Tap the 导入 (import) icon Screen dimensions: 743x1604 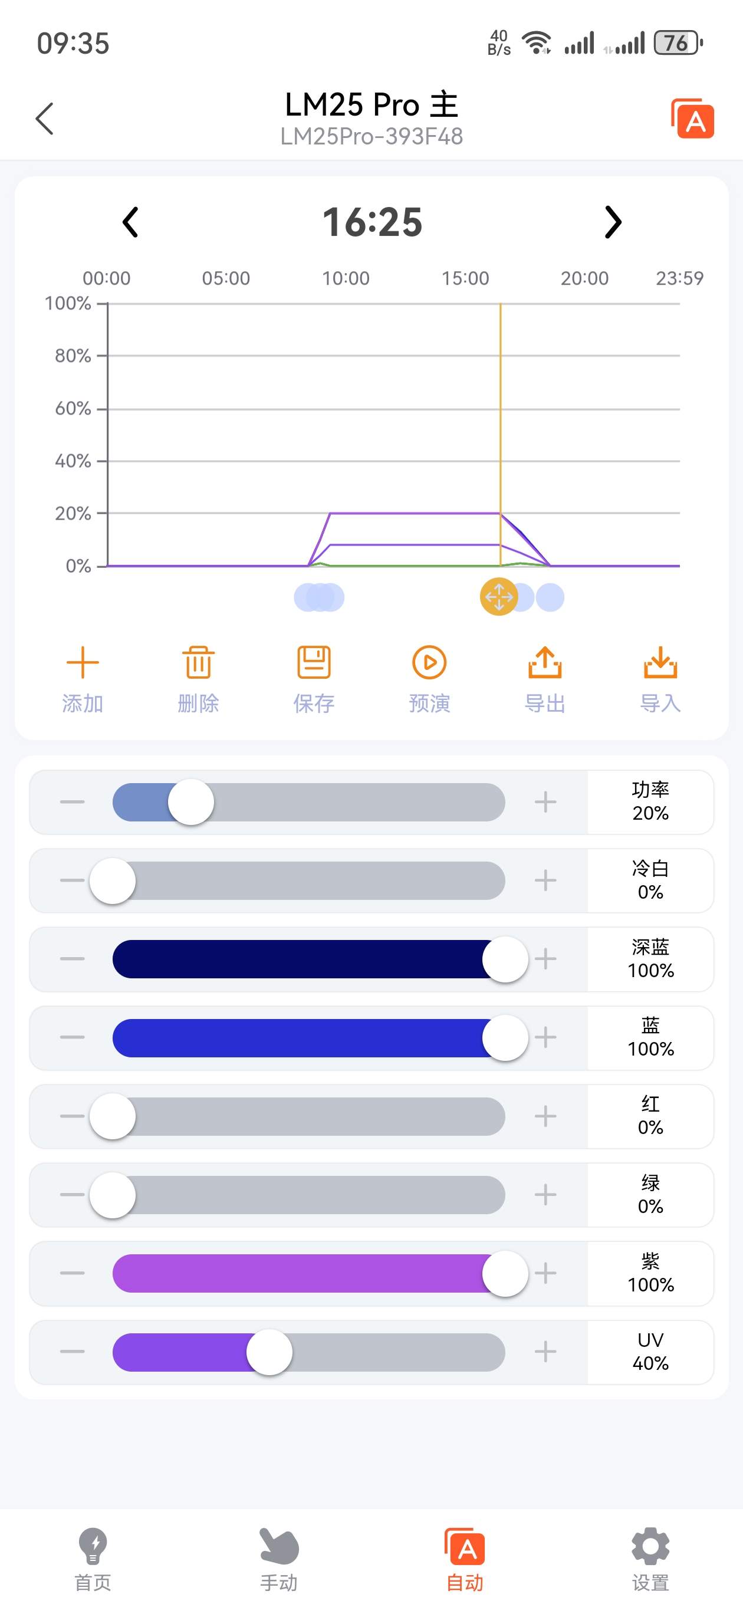[660, 662]
